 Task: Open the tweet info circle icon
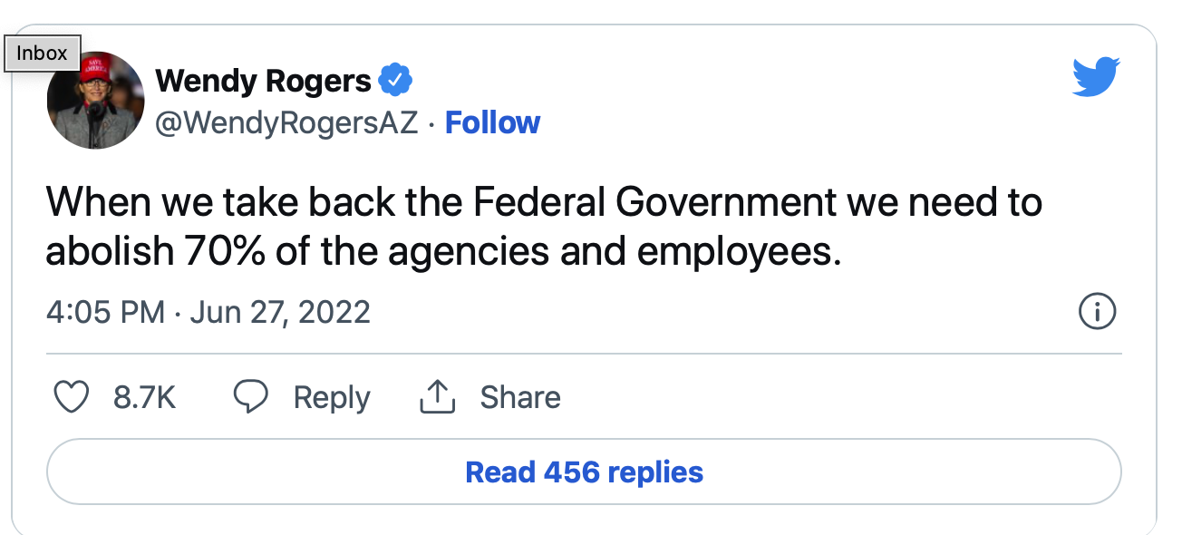[x=1097, y=312]
